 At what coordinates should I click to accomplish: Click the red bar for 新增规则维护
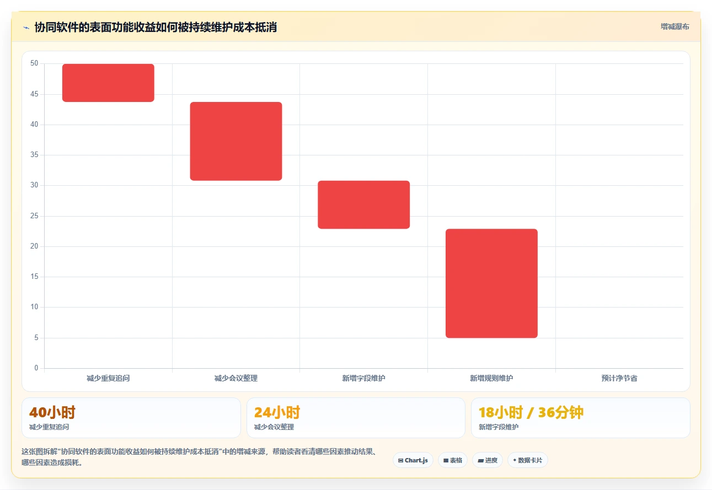491,283
